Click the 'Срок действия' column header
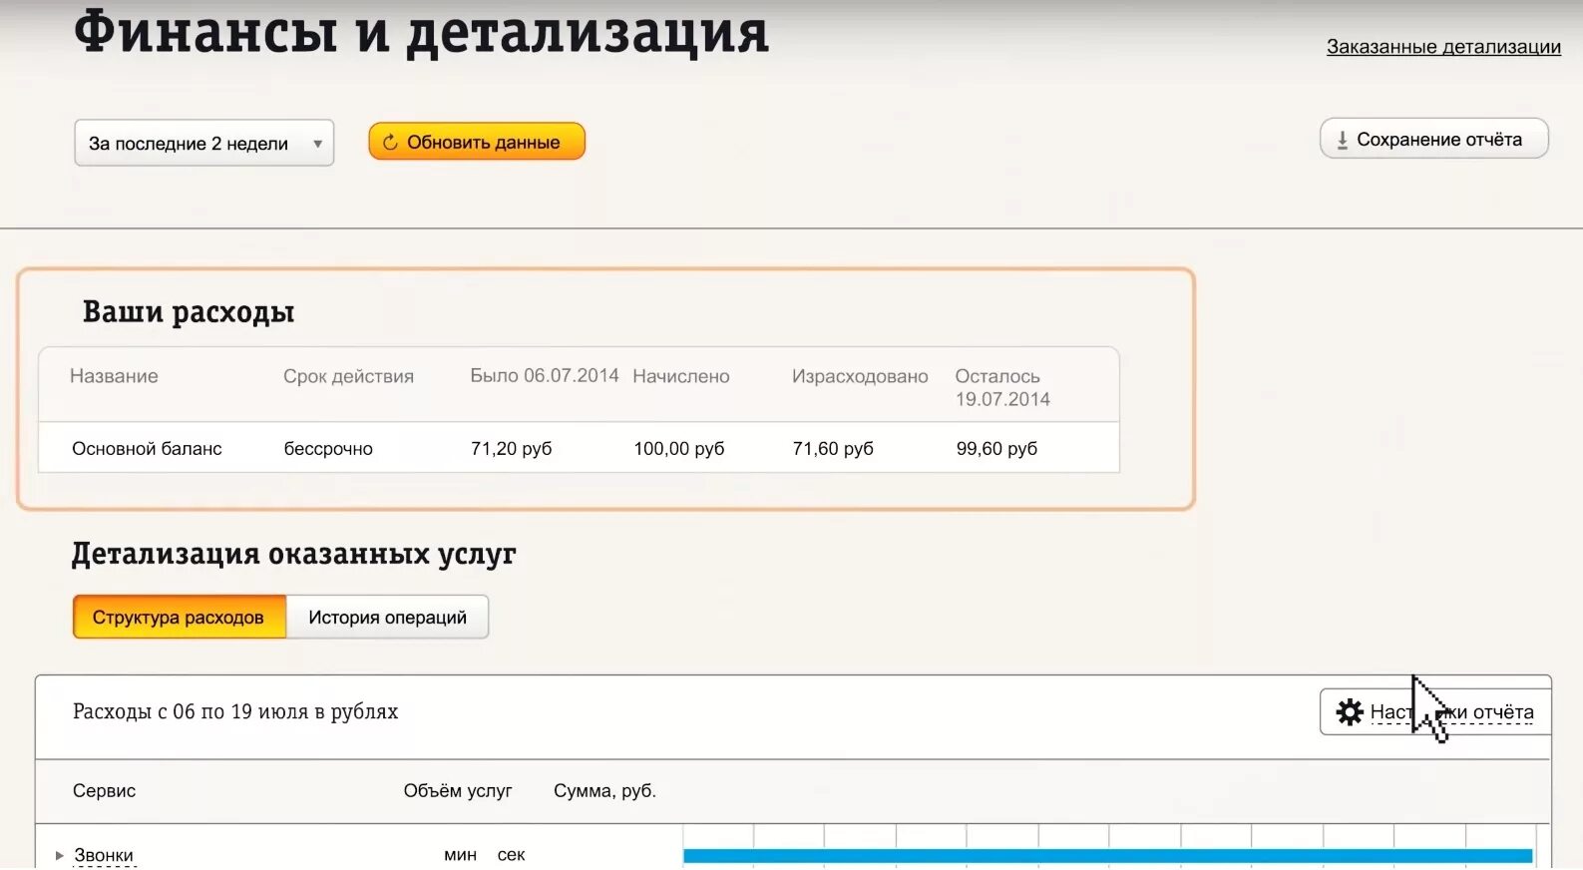 click(348, 376)
